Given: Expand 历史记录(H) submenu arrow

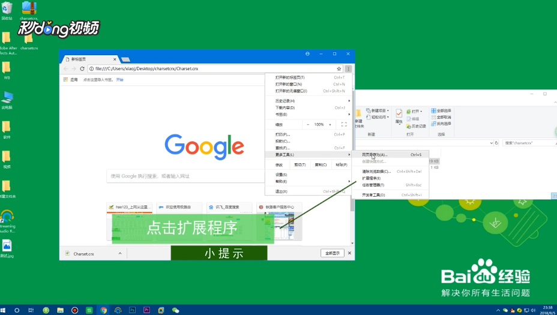Looking at the screenshot, I should click(349, 101).
